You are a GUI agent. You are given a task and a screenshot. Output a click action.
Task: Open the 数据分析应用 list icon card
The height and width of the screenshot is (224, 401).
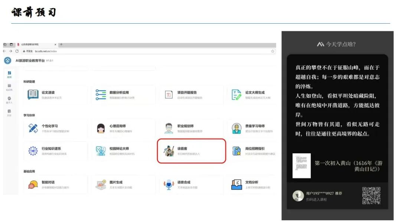[x=124, y=95]
